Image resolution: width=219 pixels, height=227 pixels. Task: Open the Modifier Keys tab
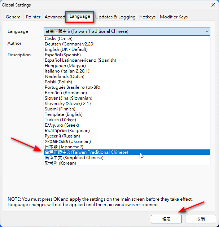coord(174,17)
